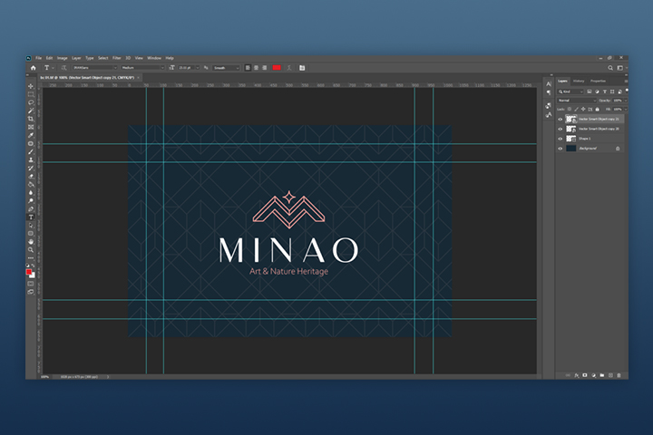The height and width of the screenshot is (435, 653).
Task: Select the Brush tool
Action: click(x=31, y=151)
